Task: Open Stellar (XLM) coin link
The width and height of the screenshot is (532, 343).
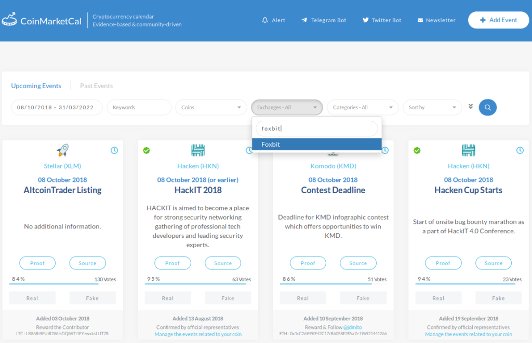Action: [62, 166]
